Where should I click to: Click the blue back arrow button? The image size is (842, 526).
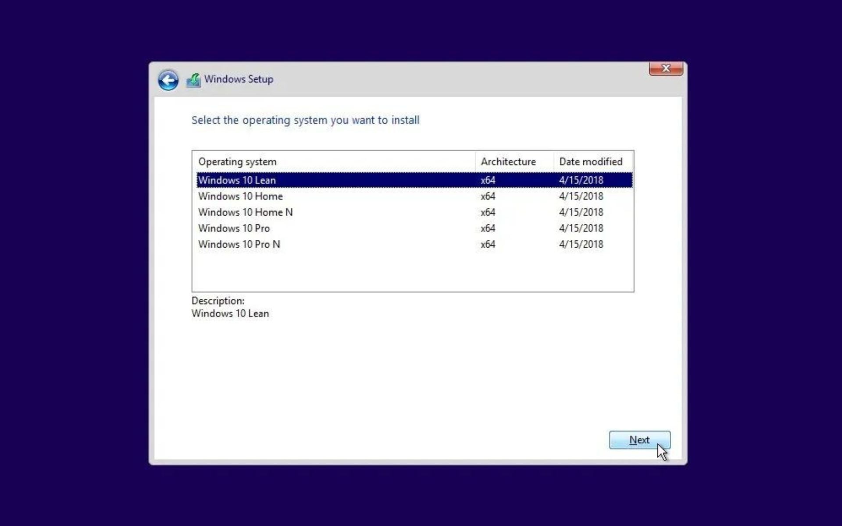coord(168,80)
